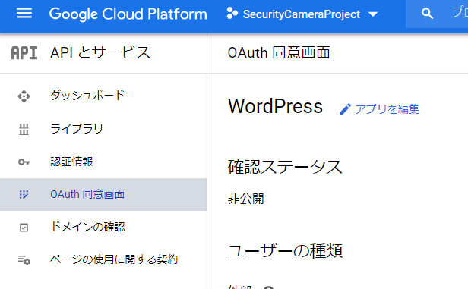Screen dimensions: 468x289
Task: Click the dropdown arrow next to SecurityCameraProject
Action: coord(373,14)
